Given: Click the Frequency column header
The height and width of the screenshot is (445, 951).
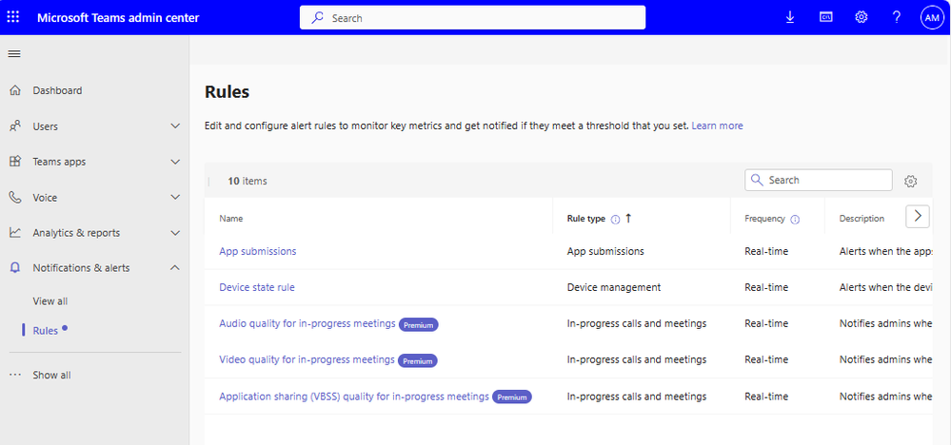Looking at the screenshot, I should 764,219.
